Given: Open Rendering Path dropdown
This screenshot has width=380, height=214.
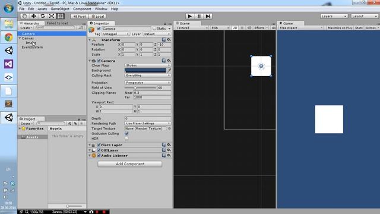Looking at the screenshot, I should click(x=148, y=124).
